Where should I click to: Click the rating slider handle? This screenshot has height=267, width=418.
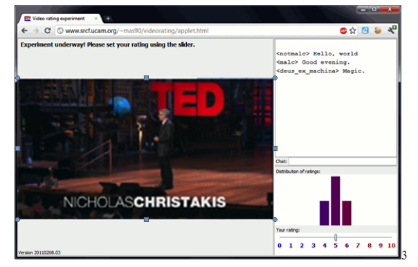(336, 237)
